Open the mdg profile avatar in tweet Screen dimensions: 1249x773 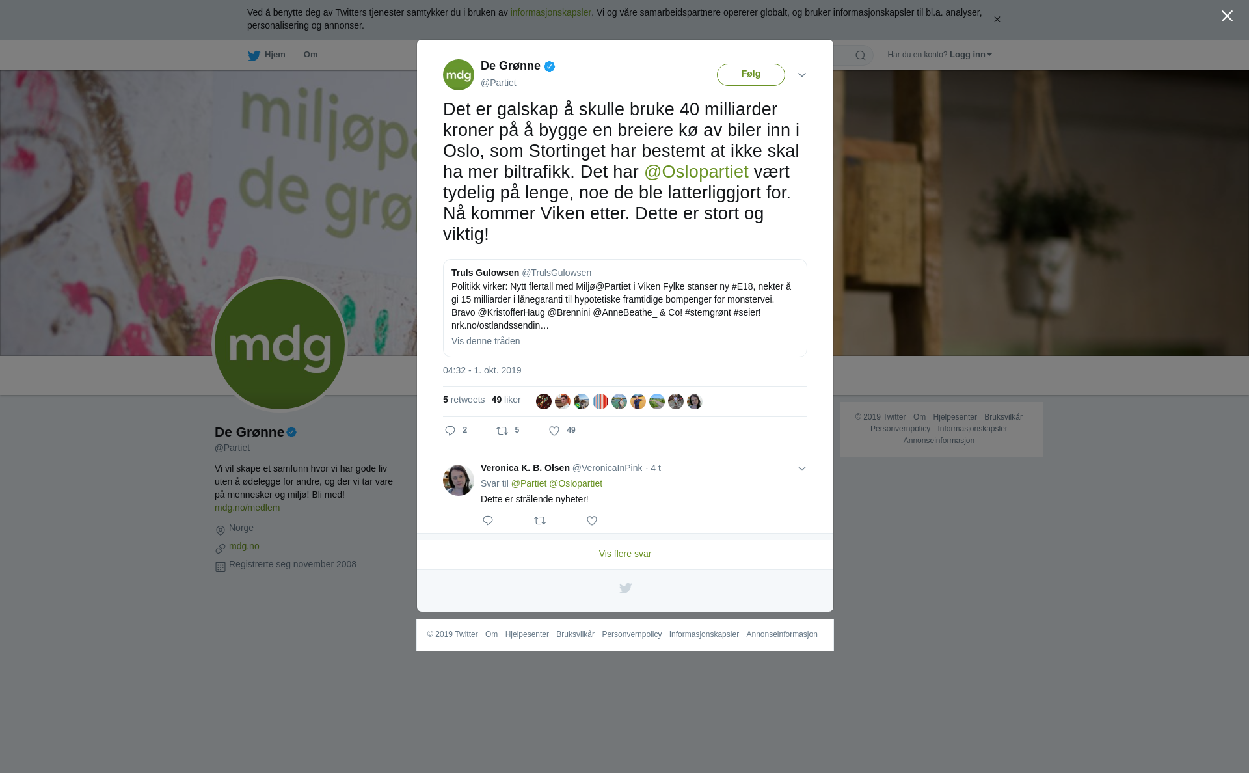[x=459, y=75]
